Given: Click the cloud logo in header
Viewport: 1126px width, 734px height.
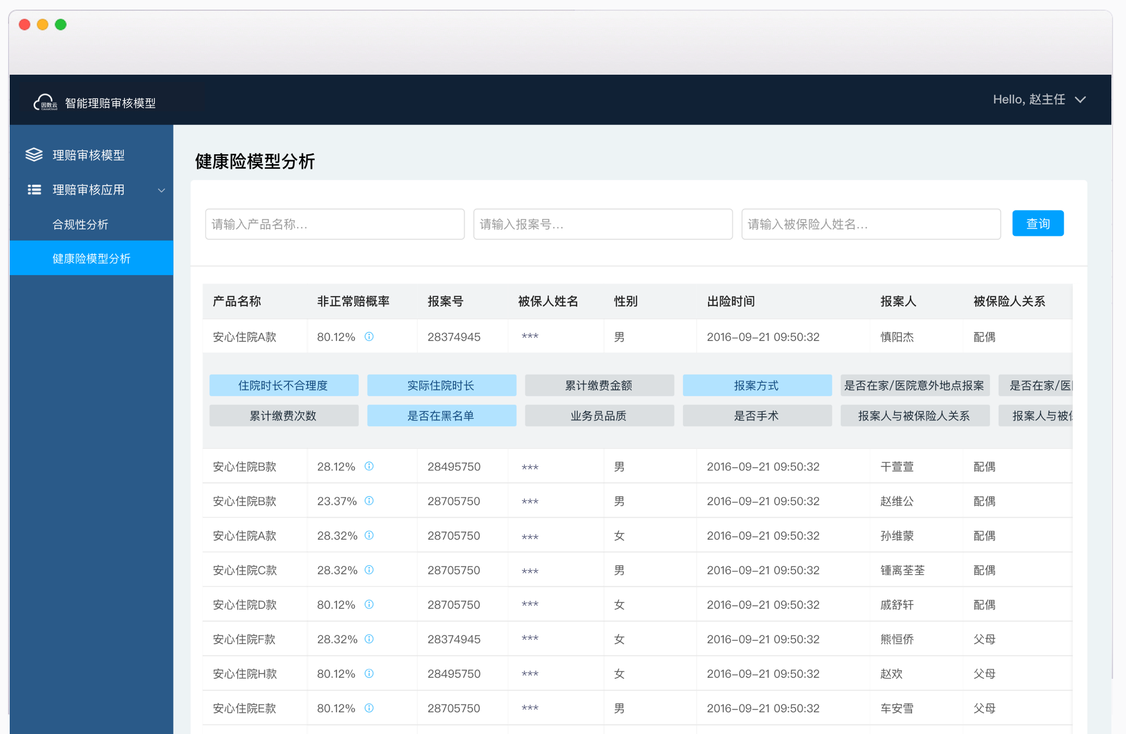Looking at the screenshot, I should coord(45,102).
